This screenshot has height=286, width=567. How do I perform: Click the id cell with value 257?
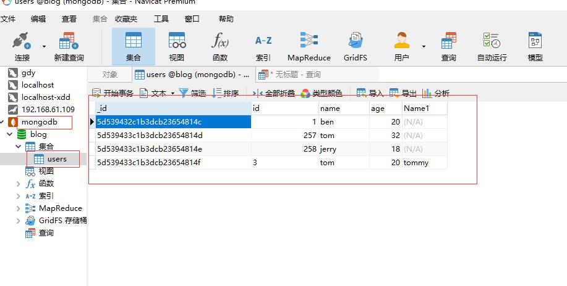tap(285, 136)
